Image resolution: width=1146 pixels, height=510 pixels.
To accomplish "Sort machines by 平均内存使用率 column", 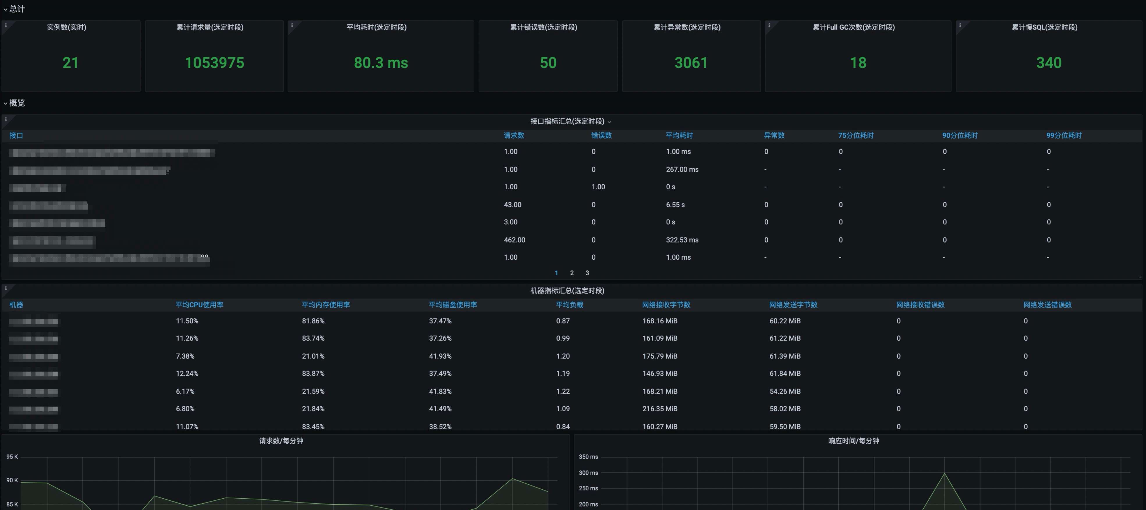I will (x=326, y=305).
